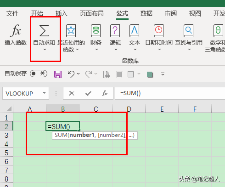225x187 pixels.
Task: Open Lookup and Reference magnifier icon
Action: [x=189, y=31]
